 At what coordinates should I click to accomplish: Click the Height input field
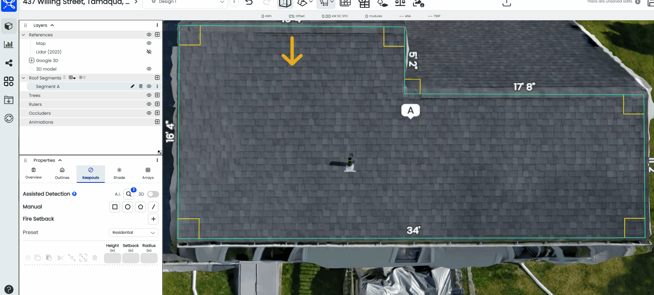coord(113,258)
